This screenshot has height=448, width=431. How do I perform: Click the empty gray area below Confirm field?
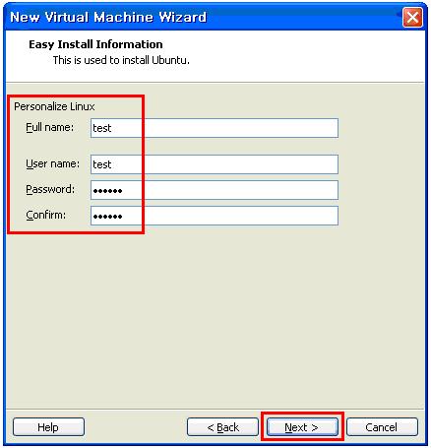[x=215, y=315]
